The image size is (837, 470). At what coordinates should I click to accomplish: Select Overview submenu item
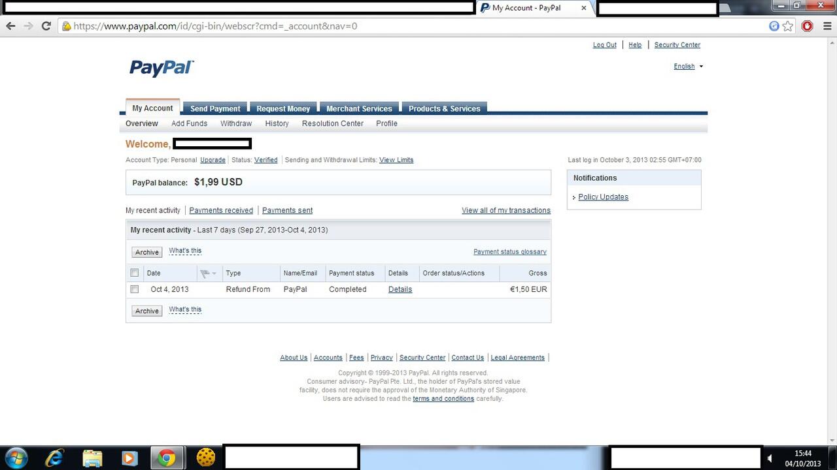pyautogui.click(x=142, y=123)
